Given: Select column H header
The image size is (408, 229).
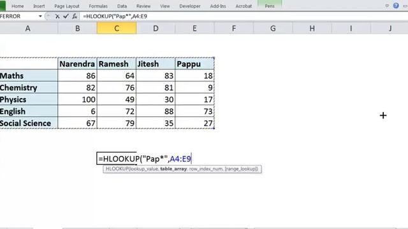Looking at the screenshot, I should point(312,28).
